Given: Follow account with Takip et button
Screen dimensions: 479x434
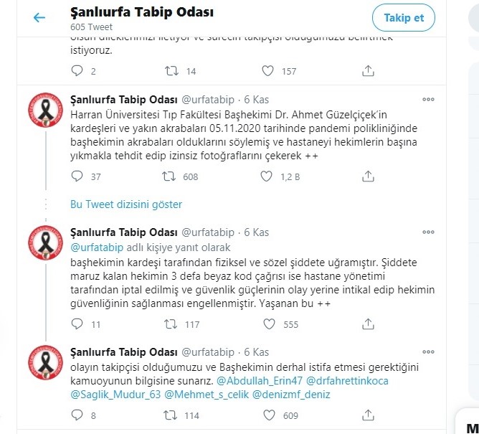Looking at the screenshot, I should click(404, 18).
